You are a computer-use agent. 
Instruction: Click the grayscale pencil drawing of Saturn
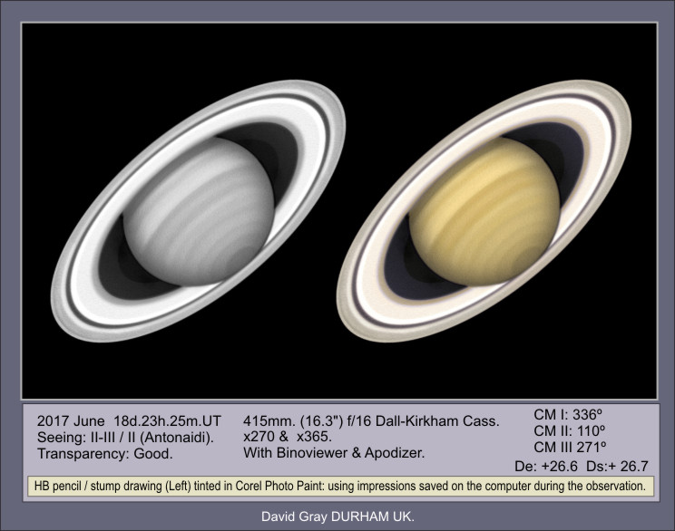pyautogui.click(x=199, y=211)
